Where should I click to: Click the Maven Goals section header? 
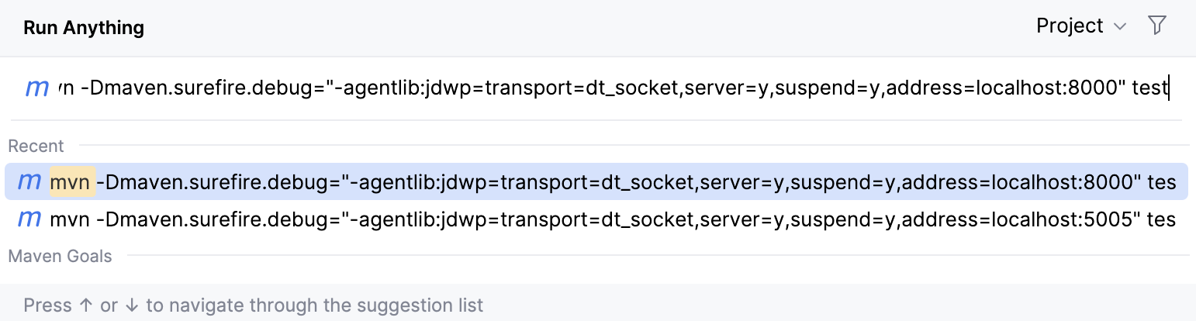[x=60, y=256]
